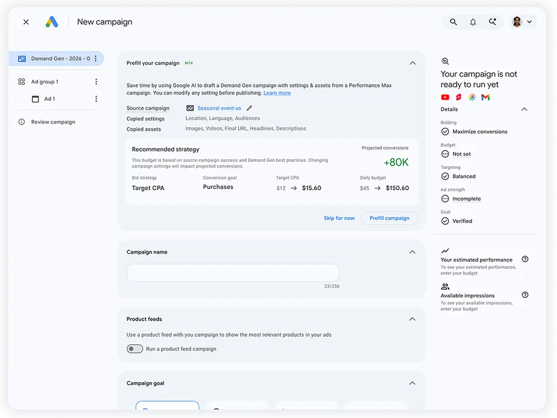Select Ad group 1 in sidebar
557x418 pixels.
pyautogui.click(x=44, y=82)
